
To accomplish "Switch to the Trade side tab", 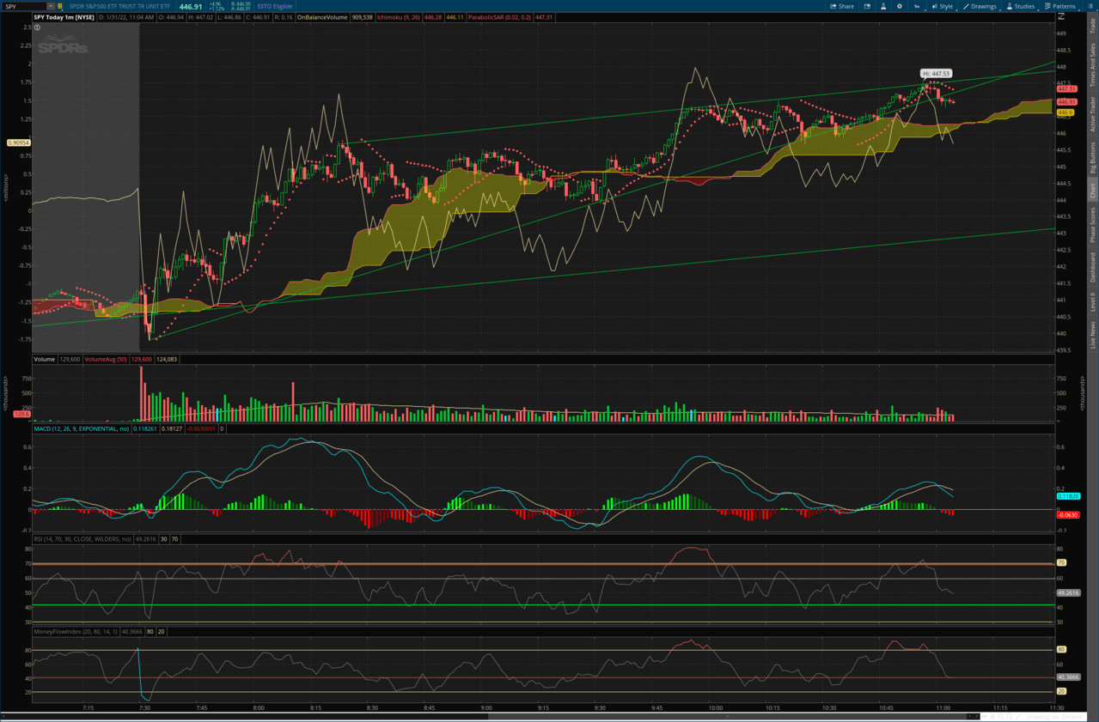I will (x=1093, y=26).
